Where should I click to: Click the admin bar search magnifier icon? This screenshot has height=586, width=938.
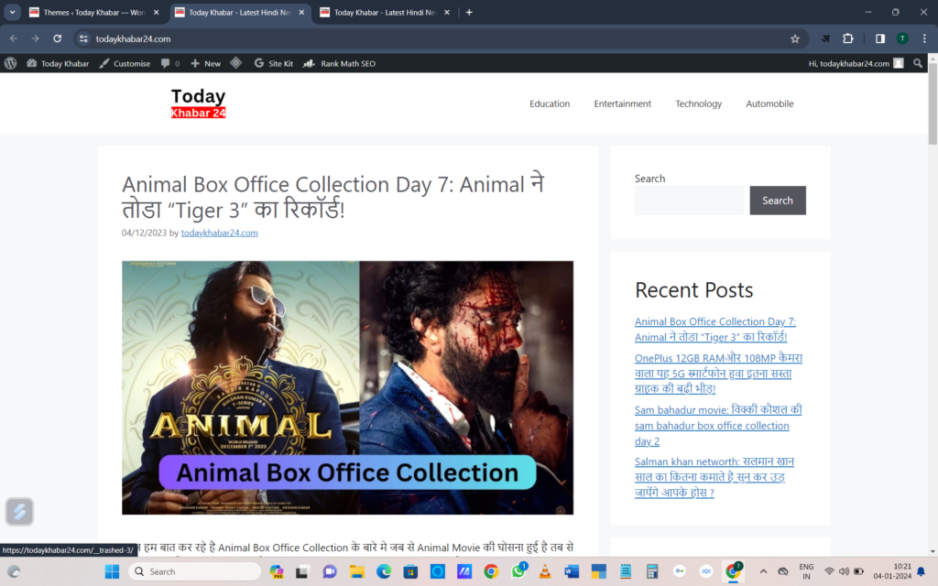pos(918,63)
